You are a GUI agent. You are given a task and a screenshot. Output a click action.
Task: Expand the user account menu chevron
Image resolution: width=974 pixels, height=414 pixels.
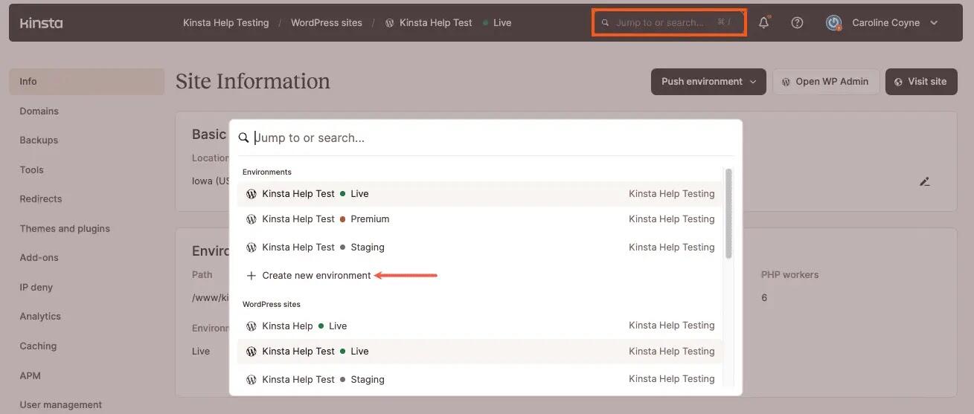click(934, 23)
